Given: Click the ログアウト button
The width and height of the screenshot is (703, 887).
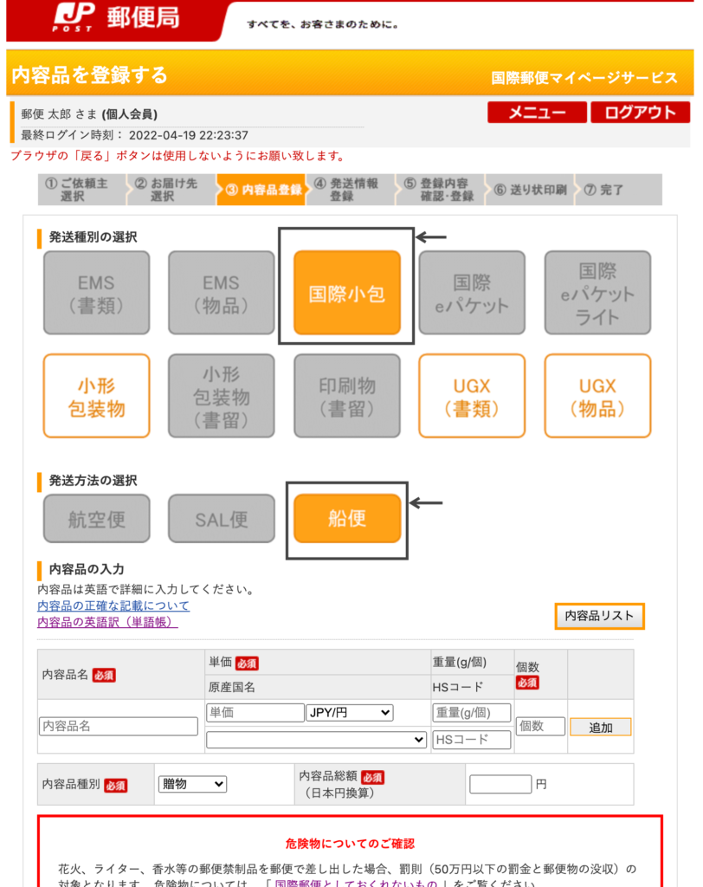Looking at the screenshot, I should (x=640, y=113).
